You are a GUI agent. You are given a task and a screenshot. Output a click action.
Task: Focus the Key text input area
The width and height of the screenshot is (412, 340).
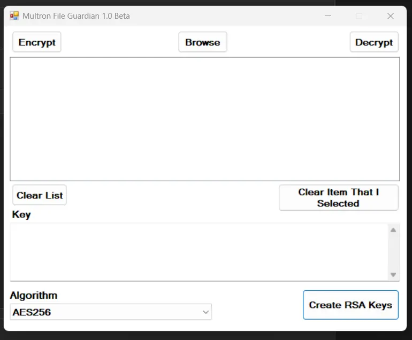[199, 252]
